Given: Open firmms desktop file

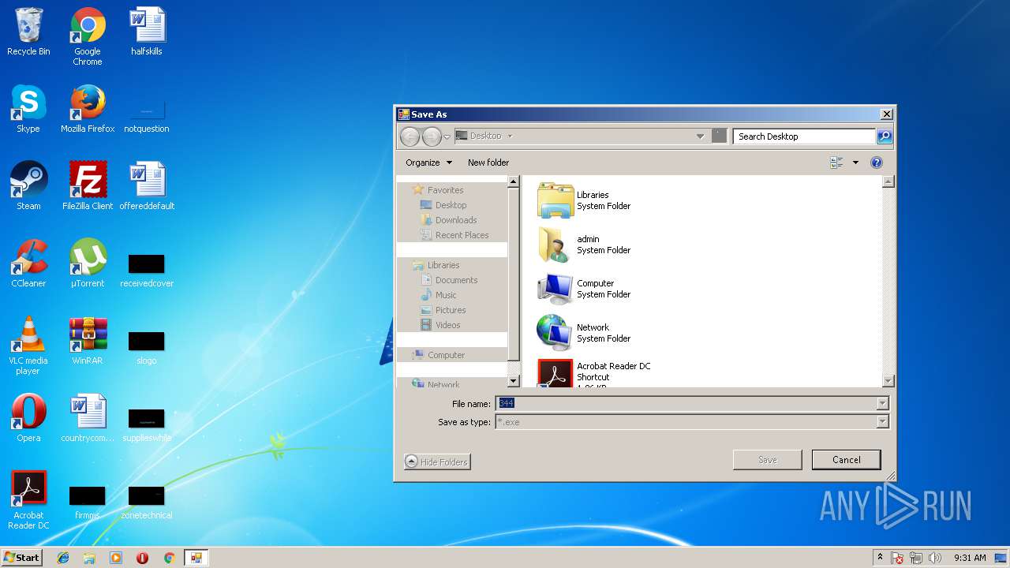Looking at the screenshot, I should (x=88, y=502).
